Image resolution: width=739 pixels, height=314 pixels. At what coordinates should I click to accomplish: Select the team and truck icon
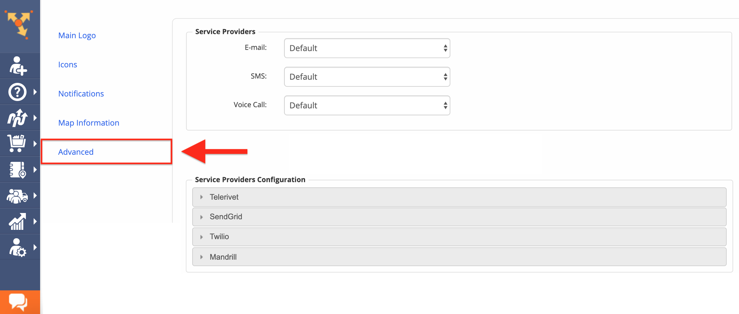tap(17, 196)
